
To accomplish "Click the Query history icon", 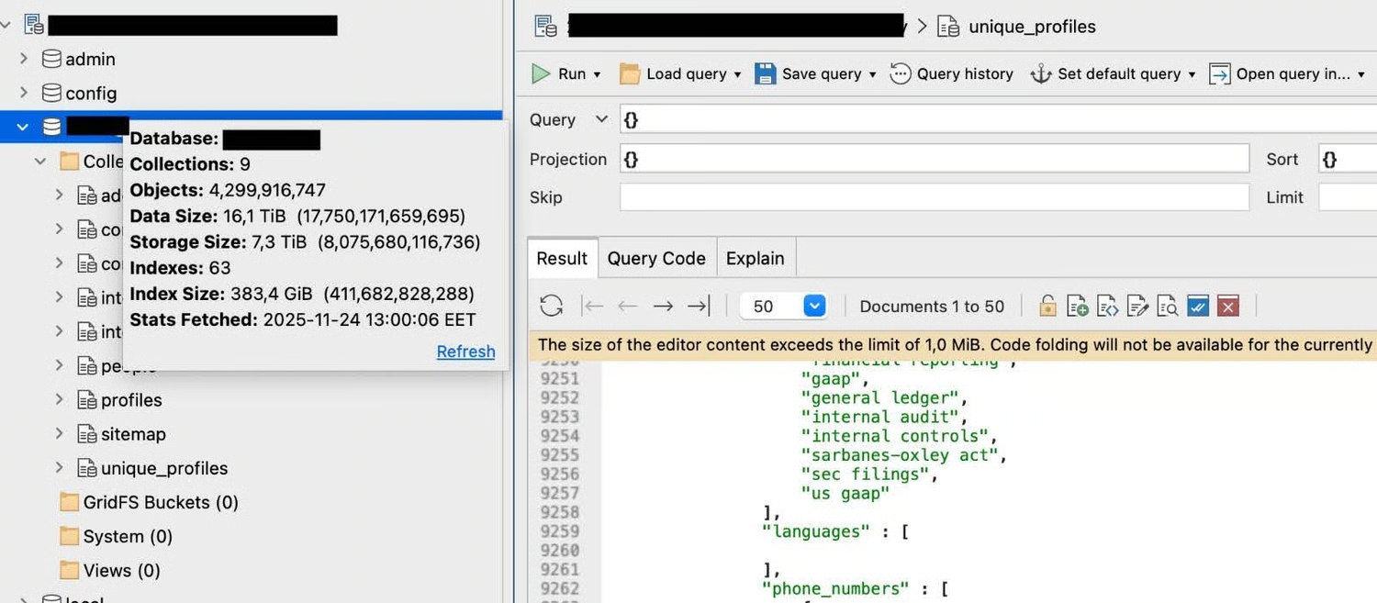I will 901,74.
